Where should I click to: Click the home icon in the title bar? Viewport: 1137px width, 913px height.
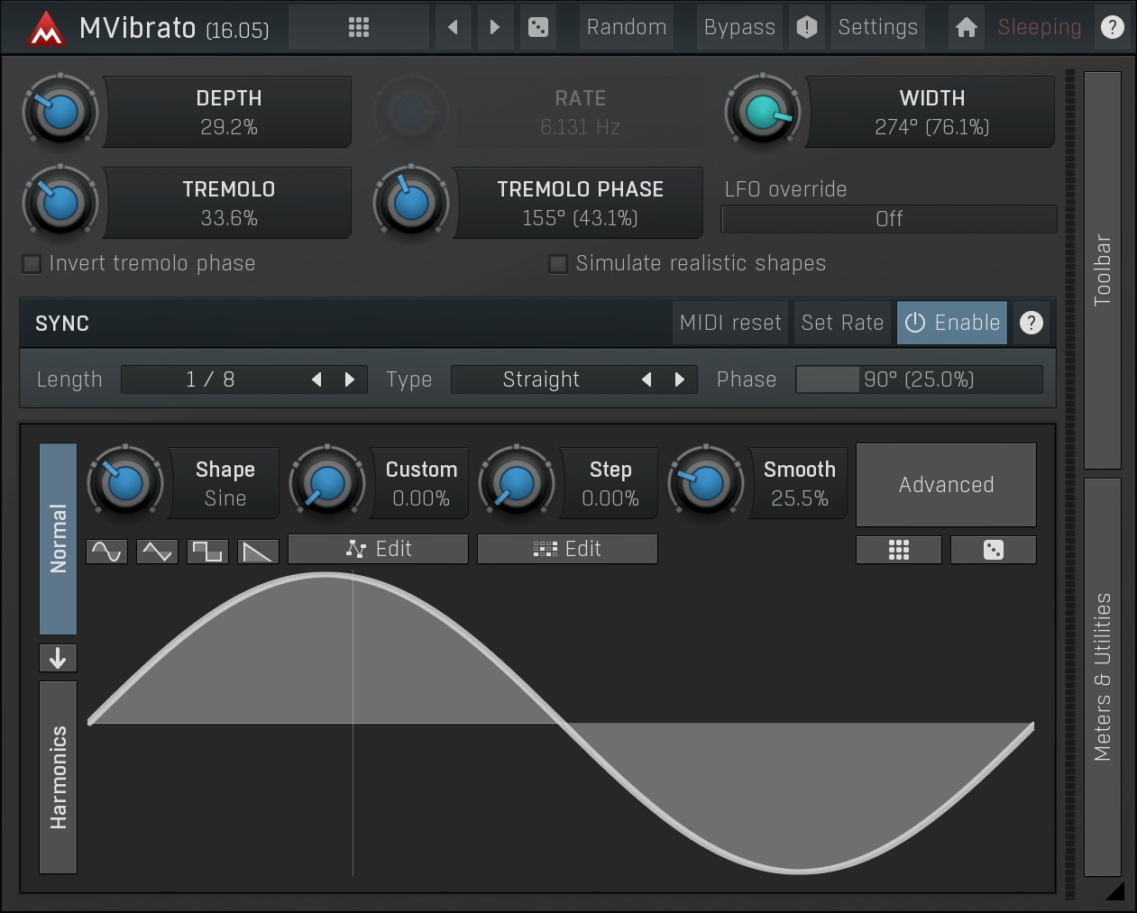point(967,27)
